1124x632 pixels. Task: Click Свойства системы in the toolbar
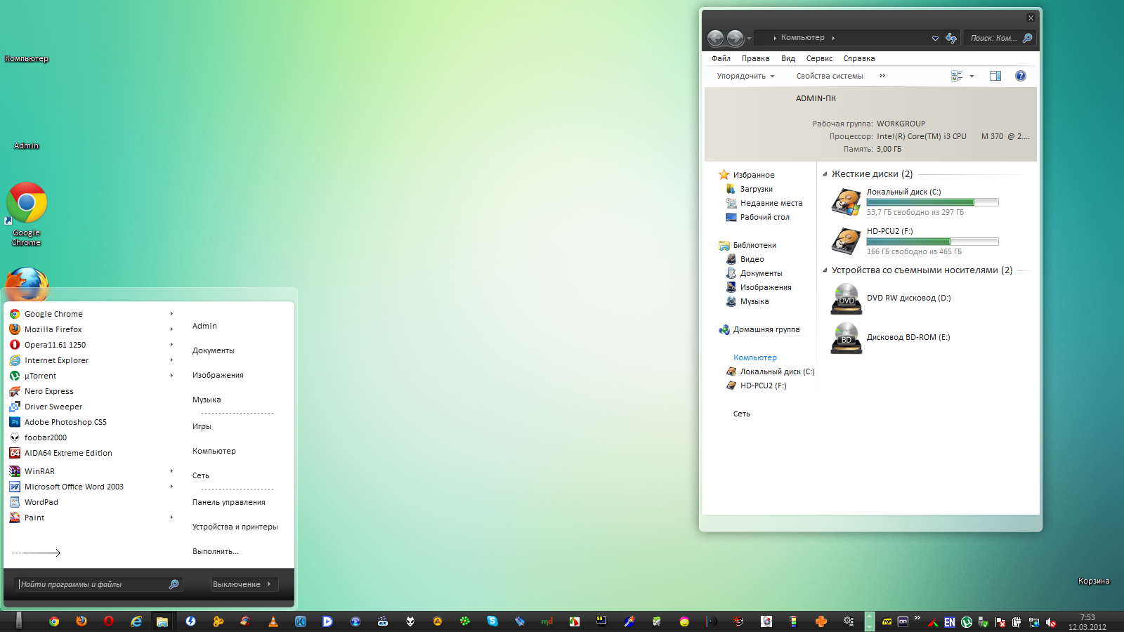[829, 76]
